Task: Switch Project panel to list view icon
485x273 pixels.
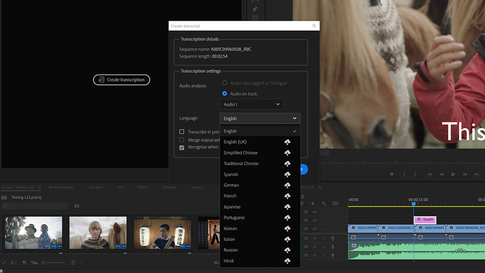Action: 14,263
